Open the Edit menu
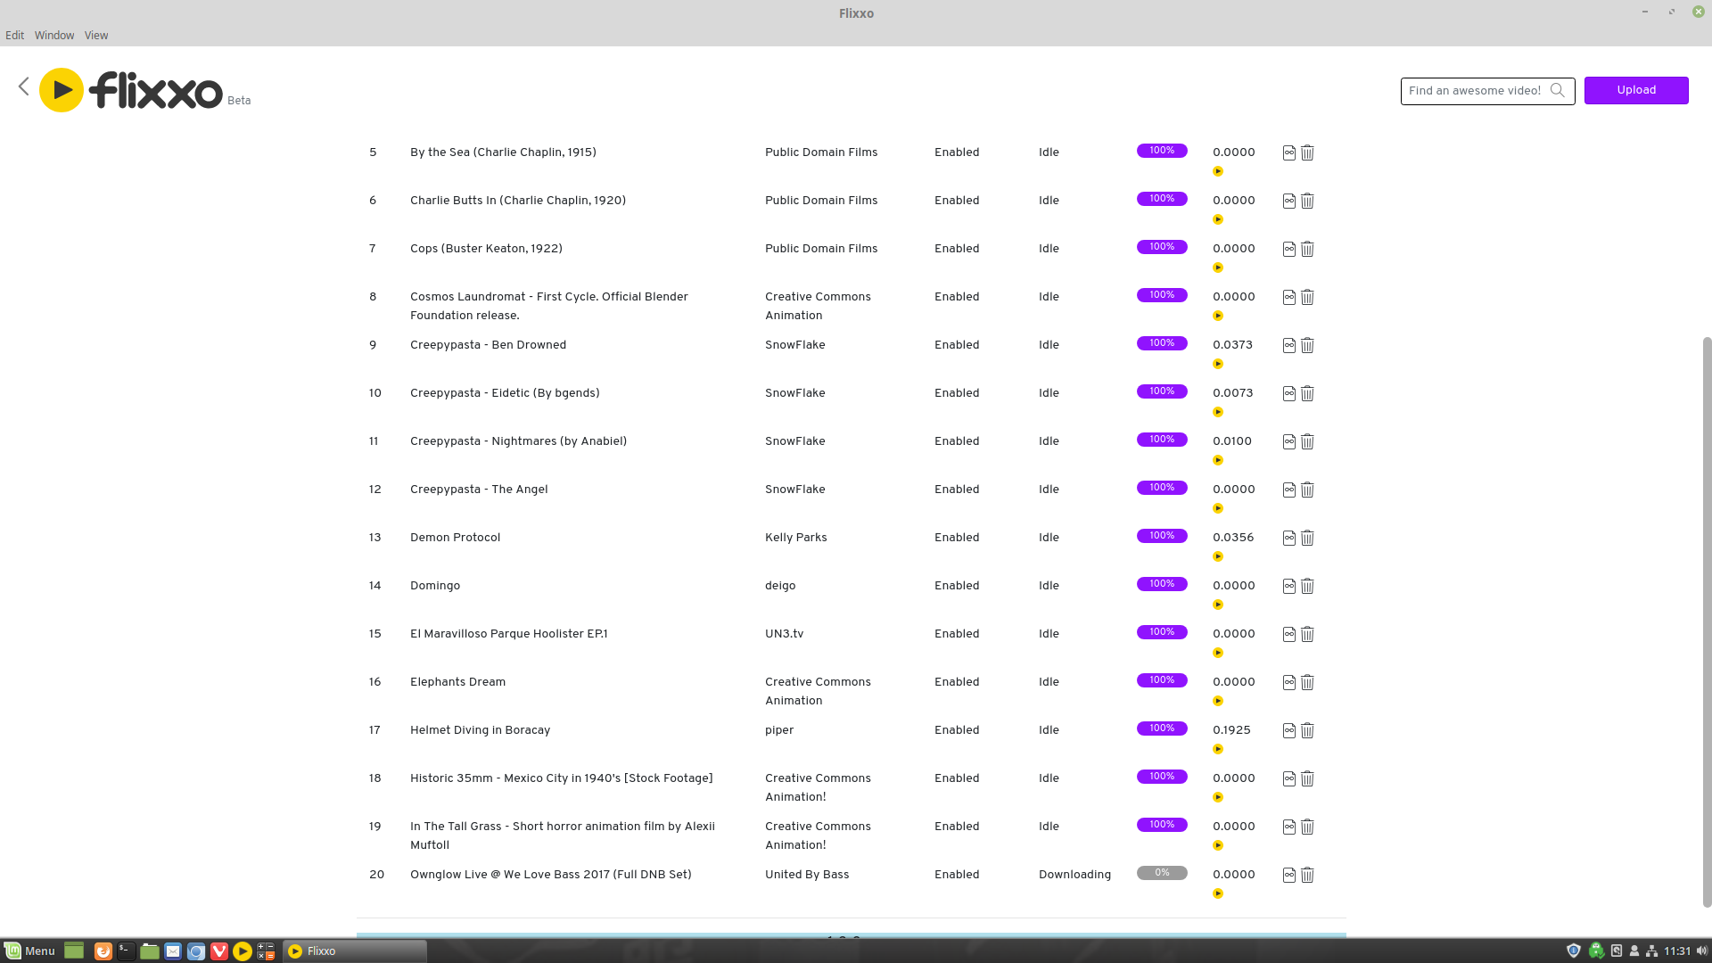 [15, 36]
